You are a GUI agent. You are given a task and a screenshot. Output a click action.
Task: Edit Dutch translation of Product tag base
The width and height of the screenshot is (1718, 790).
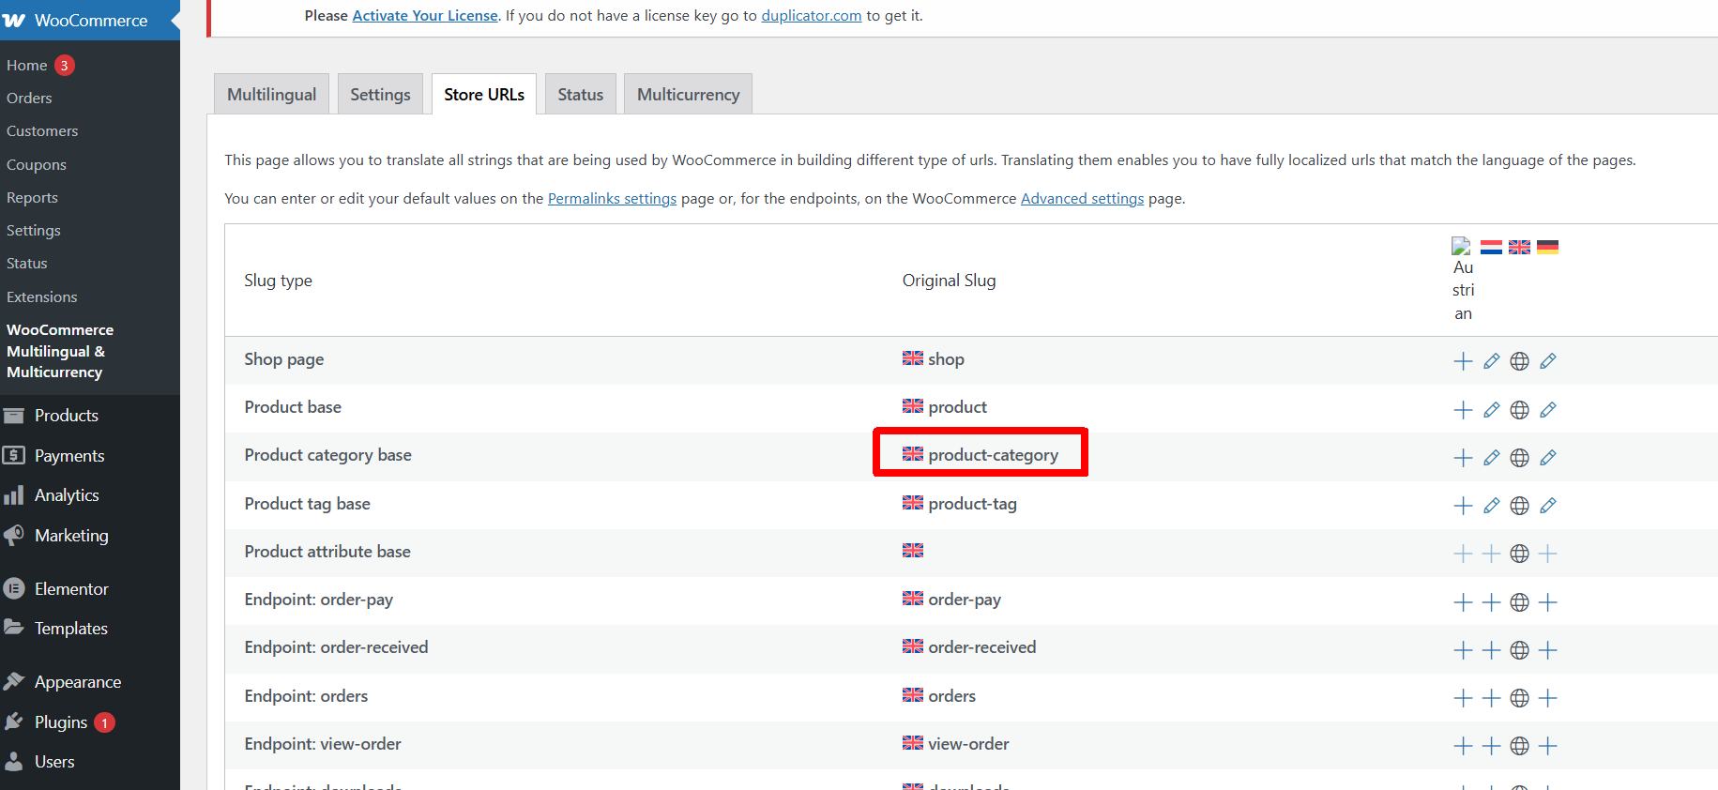tap(1491, 506)
